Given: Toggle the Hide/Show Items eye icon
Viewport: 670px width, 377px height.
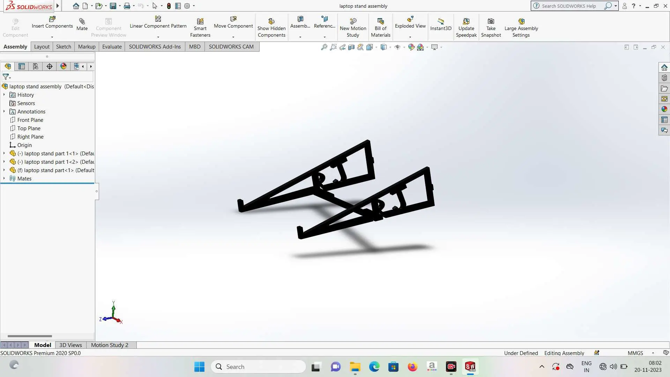Looking at the screenshot, I should point(397,47).
